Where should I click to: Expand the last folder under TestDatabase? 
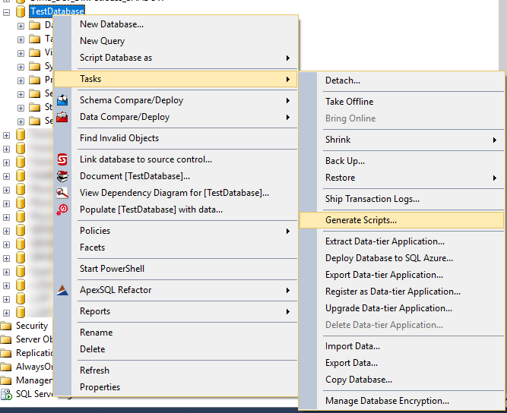tap(21, 121)
